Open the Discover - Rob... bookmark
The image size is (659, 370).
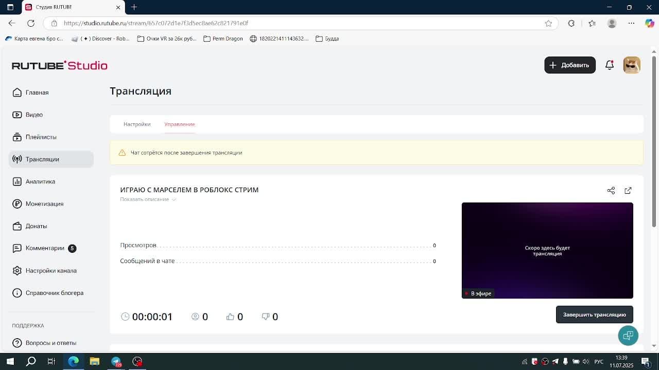click(x=100, y=39)
